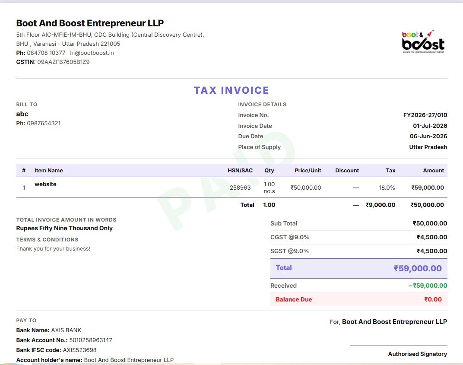The image size is (463, 365).
Task: Click the Tax column header
Action: point(390,170)
